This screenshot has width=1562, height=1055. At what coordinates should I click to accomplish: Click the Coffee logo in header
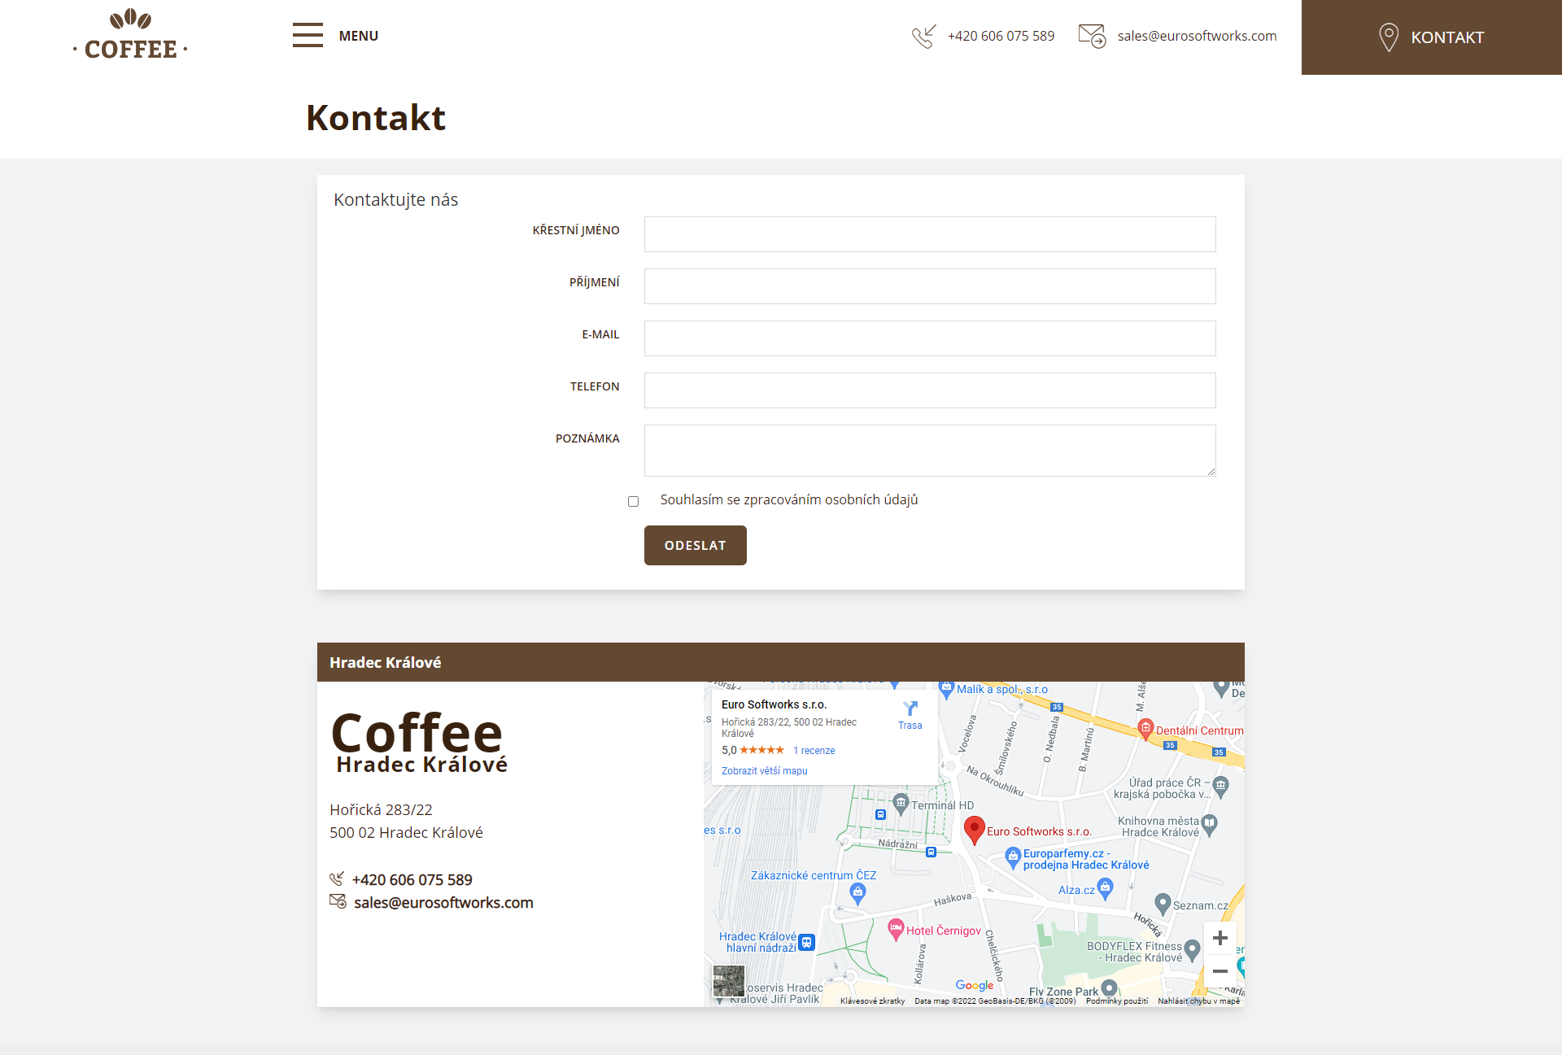pos(130,36)
